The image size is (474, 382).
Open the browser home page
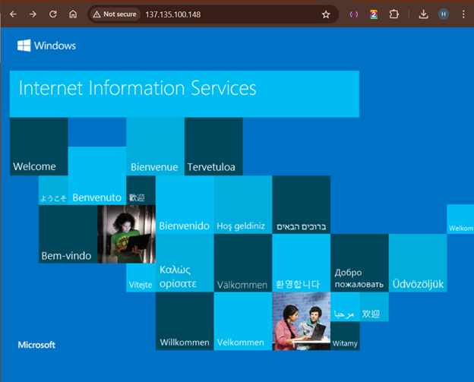(73, 14)
